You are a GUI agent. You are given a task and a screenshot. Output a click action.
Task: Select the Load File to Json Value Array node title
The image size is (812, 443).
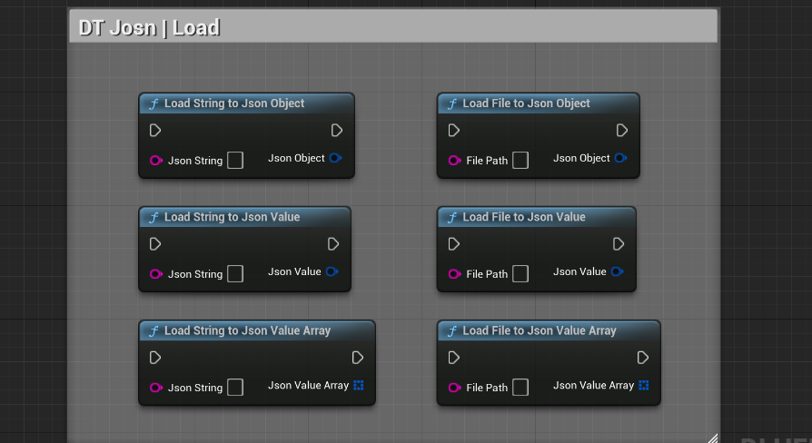click(x=540, y=330)
